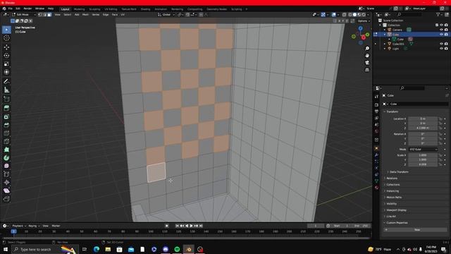
Task: Hide Cube.001 with eye icon
Action: pyautogui.click(x=441, y=44)
